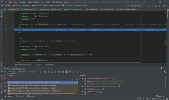
Task: Toggle View Breakpoints red dots icon
Action: click(5, 83)
